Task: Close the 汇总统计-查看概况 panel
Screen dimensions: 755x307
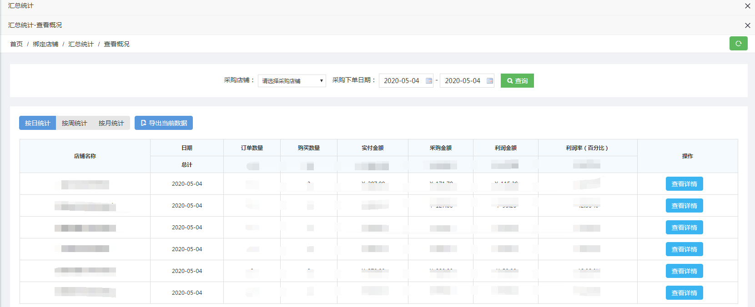Action: coord(747,25)
